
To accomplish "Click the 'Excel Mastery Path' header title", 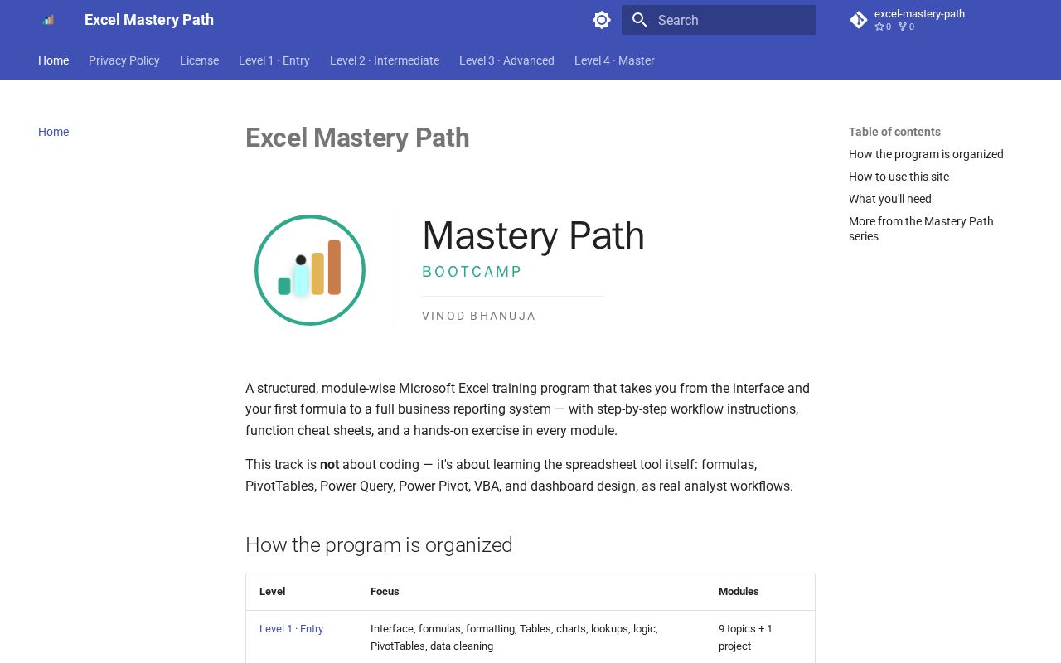I will click(x=149, y=20).
